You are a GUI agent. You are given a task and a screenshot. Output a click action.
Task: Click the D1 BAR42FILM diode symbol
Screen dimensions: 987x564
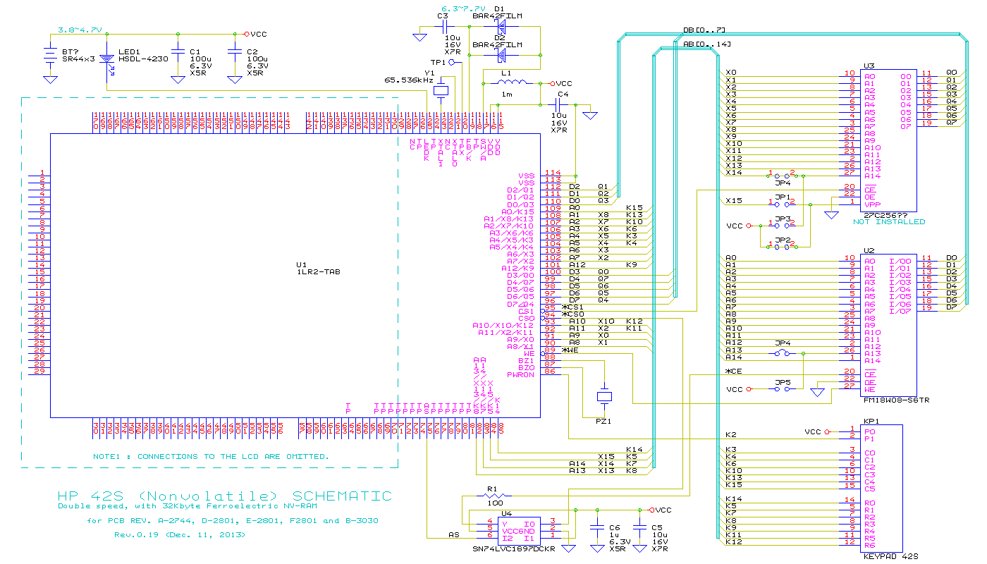click(502, 27)
